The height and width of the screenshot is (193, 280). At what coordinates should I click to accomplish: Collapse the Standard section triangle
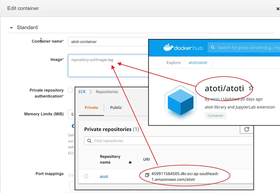11,28
